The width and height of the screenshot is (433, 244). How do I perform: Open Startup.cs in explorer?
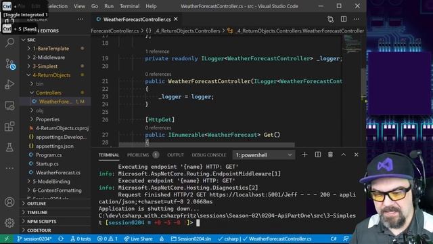pos(47,164)
